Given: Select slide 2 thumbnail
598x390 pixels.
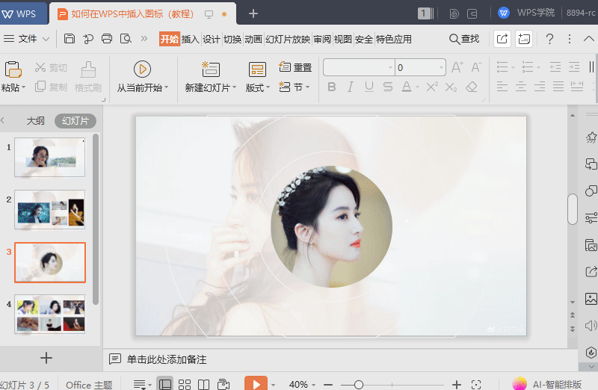Looking at the screenshot, I should click(x=50, y=210).
